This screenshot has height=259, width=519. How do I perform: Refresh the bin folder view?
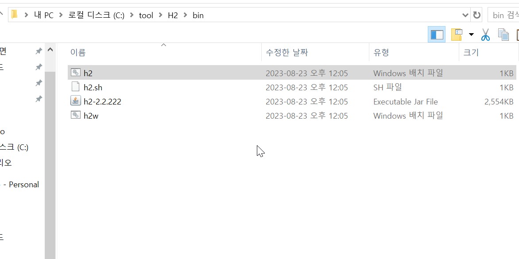tap(476, 15)
